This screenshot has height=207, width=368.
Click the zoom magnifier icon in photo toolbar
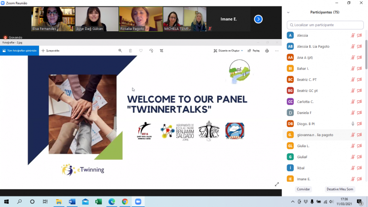point(120,51)
